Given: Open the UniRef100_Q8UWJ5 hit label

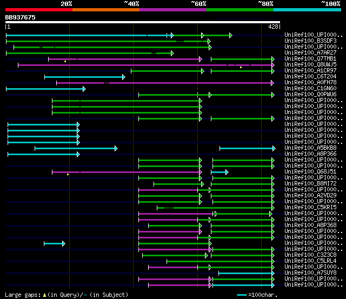Looking at the screenshot, I should (x=310, y=65).
